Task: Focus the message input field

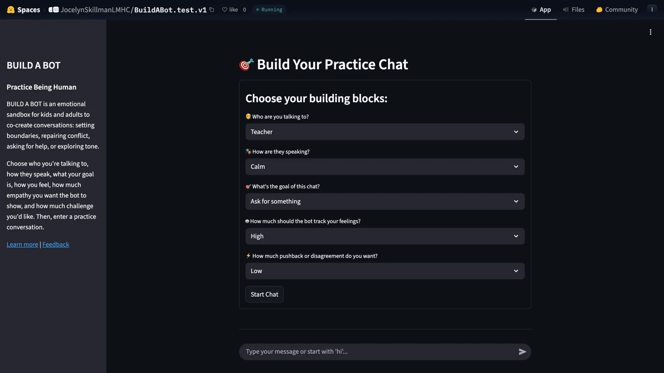Action: pyautogui.click(x=378, y=352)
